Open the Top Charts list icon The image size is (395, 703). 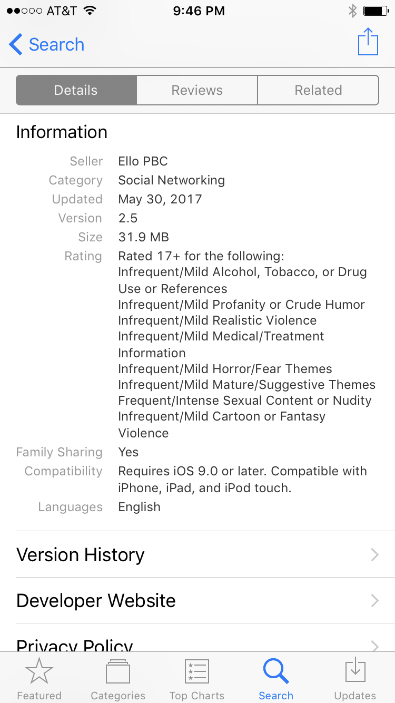pyautogui.click(x=197, y=672)
